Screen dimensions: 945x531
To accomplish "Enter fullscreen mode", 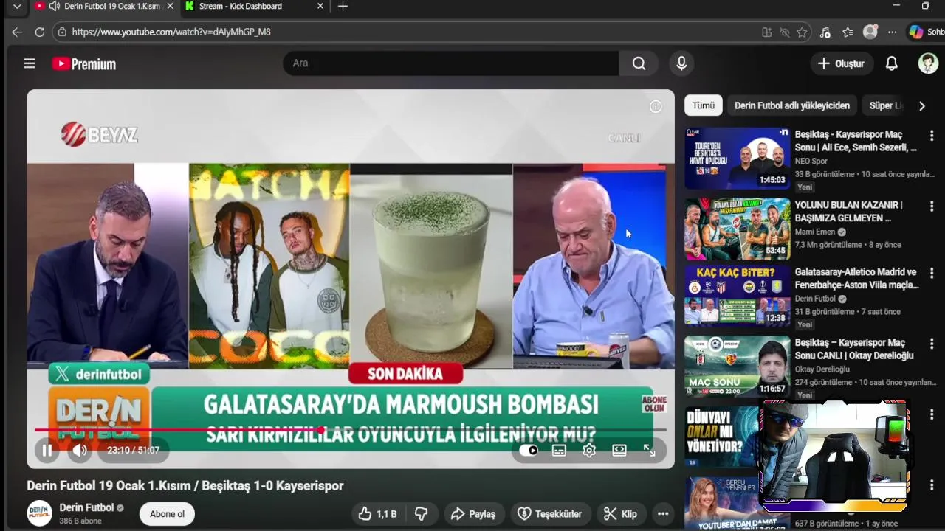I will 649,450.
